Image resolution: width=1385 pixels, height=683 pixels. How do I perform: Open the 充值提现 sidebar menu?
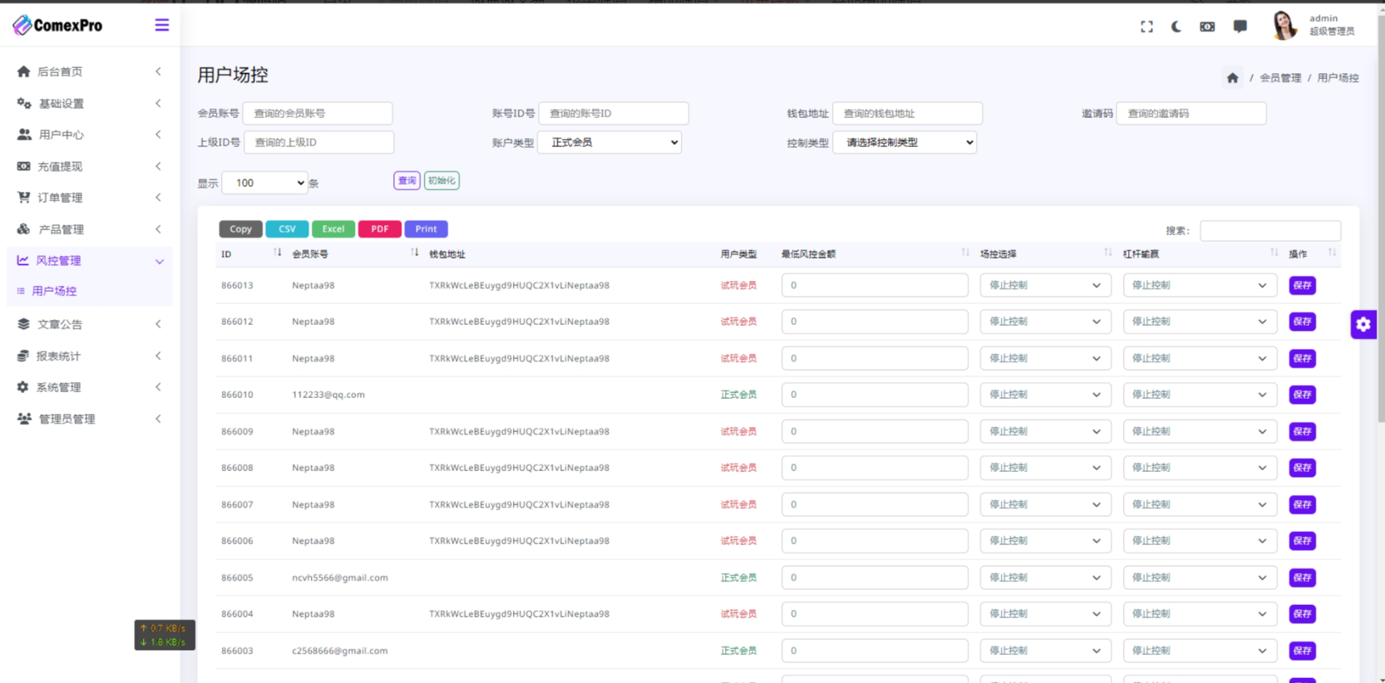pyautogui.click(x=89, y=166)
